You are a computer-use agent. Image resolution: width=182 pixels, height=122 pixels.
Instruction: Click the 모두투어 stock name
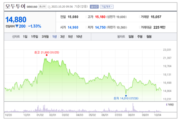tap(15, 6)
